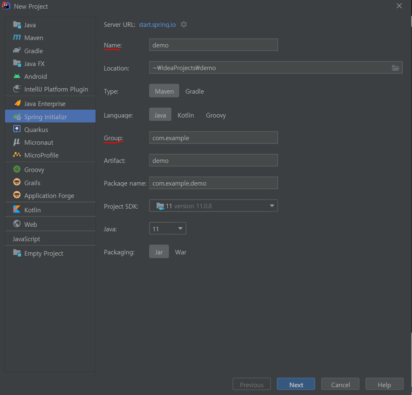Click the Package name field
This screenshot has height=395, width=412.
click(x=213, y=183)
